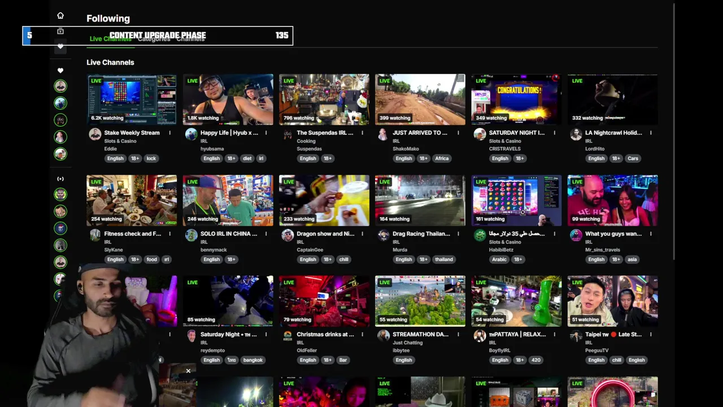Click bennymack's channel avatar
Viewport: 723px width, 407px height.
[191, 235]
